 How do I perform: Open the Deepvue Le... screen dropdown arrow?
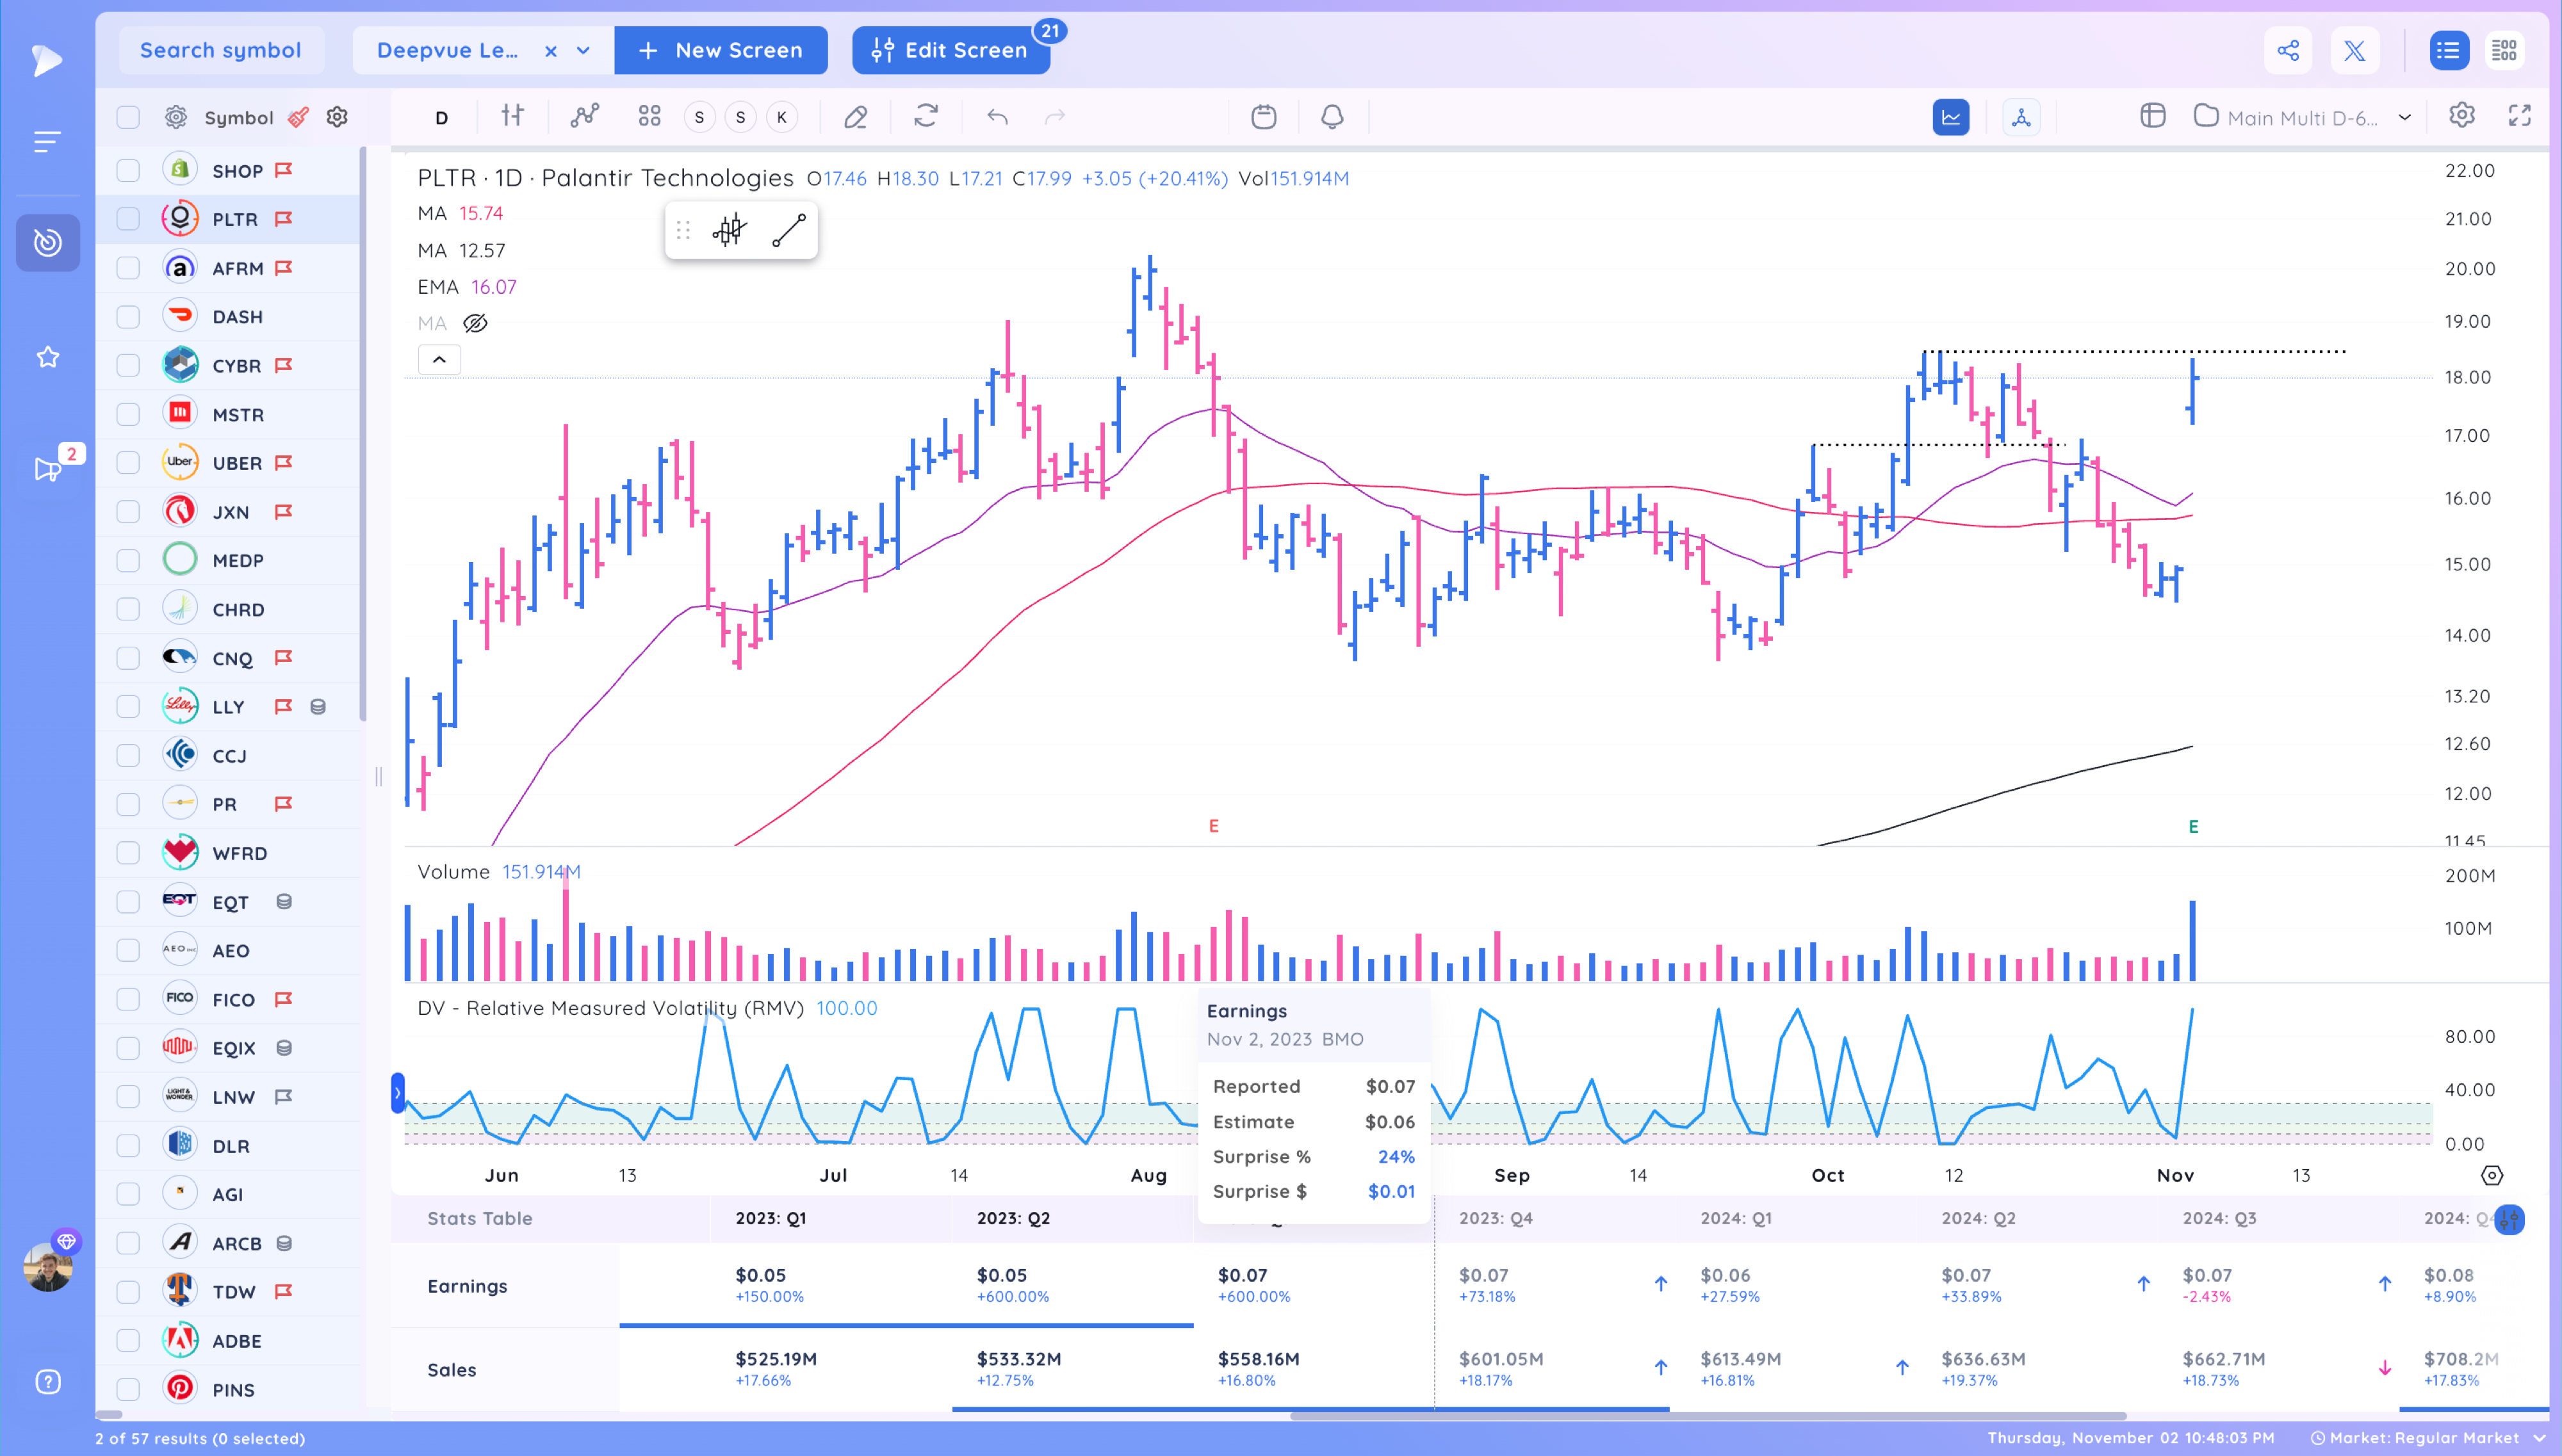583,50
